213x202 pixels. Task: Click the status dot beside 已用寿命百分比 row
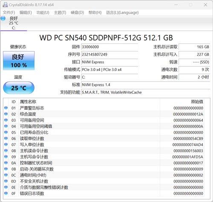(x=6, y=132)
